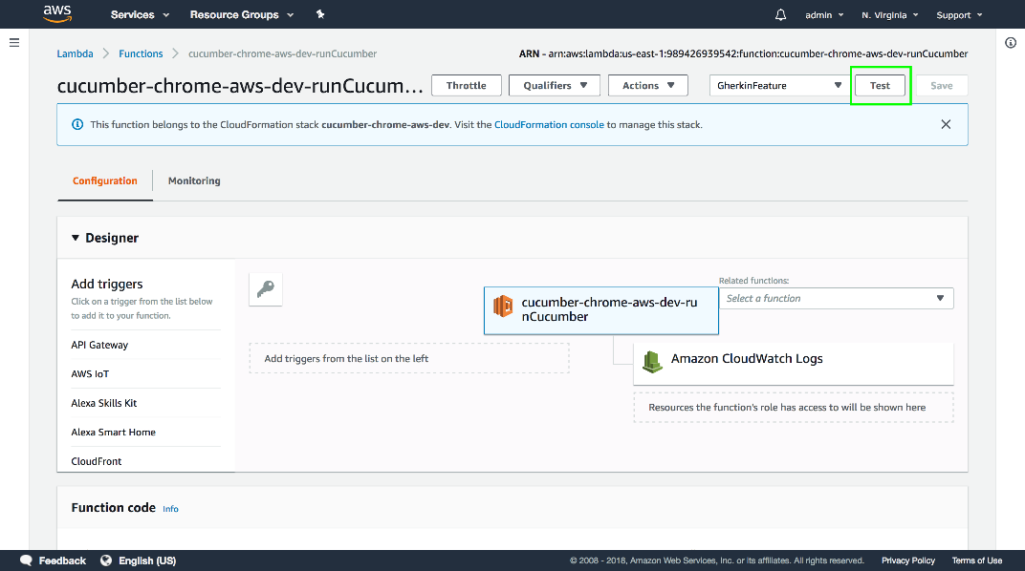The width and height of the screenshot is (1025, 571).
Task: Open the hamburger side navigation menu
Action: [14, 43]
